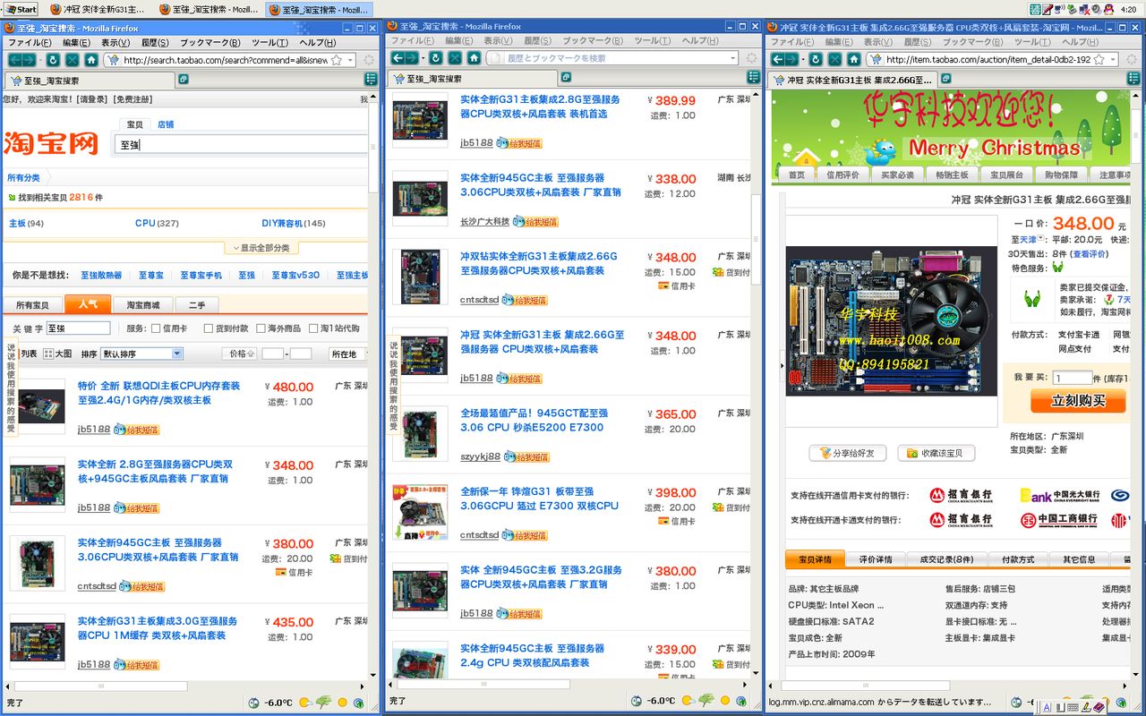The width and height of the screenshot is (1146, 716).
Task: Click the Start button on the taskbar
Action: [x=20, y=9]
